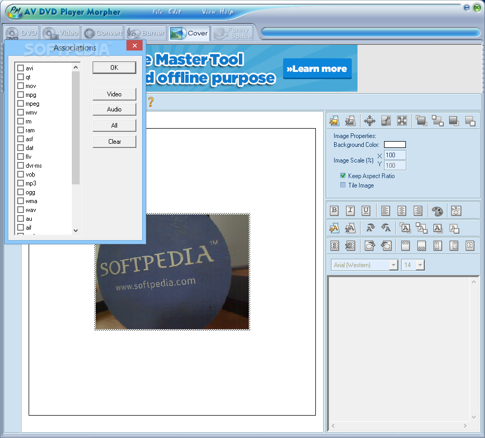This screenshot has width=485, height=438.
Task: Check the wmv file association
Action: pos(20,112)
